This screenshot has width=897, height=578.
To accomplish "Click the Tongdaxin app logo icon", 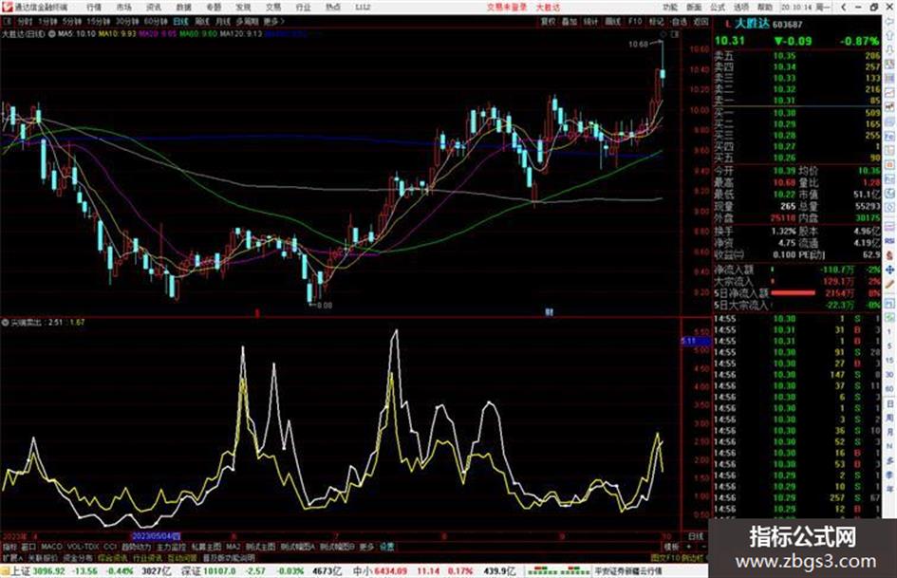I will [x=7, y=8].
